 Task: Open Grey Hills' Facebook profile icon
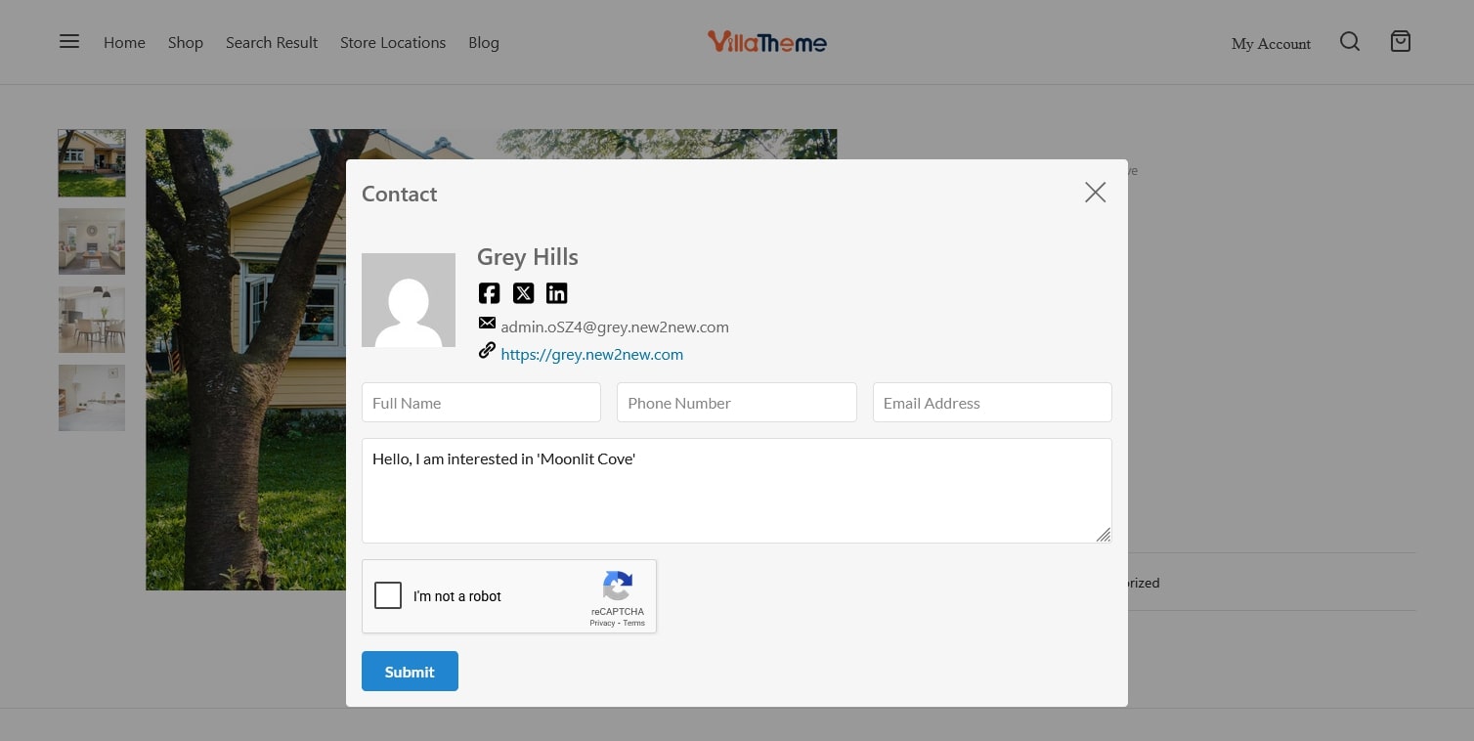(x=489, y=293)
